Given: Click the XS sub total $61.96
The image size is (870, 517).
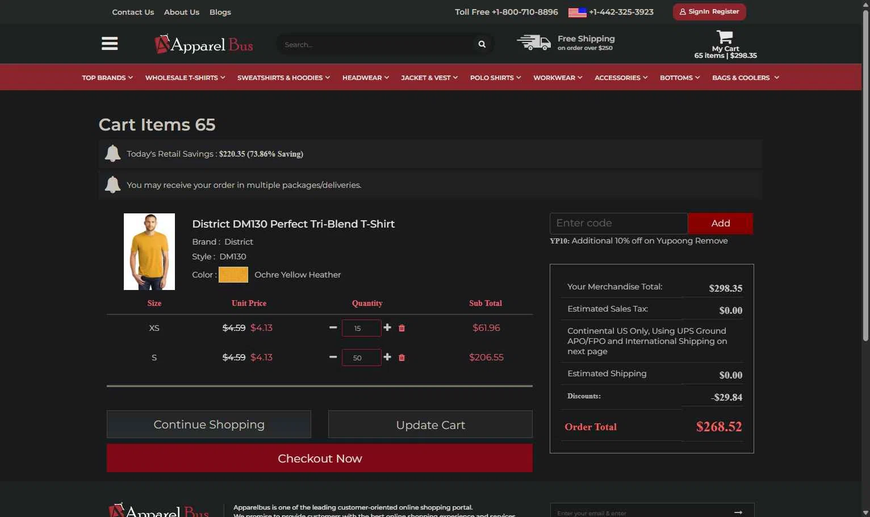Looking at the screenshot, I should [x=486, y=327].
